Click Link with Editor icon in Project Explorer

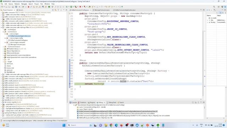pyautogui.click(x=56, y=10)
